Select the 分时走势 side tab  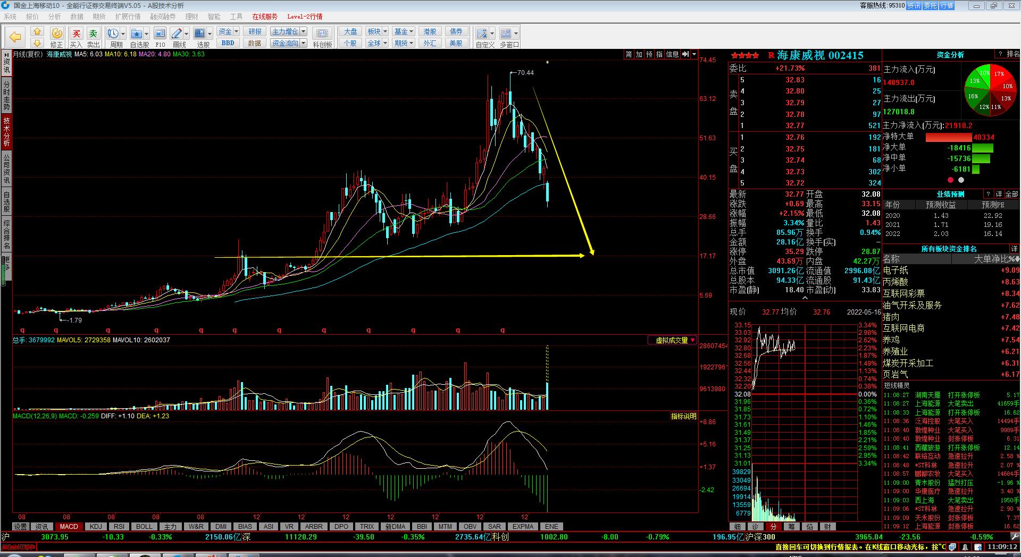click(6, 96)
